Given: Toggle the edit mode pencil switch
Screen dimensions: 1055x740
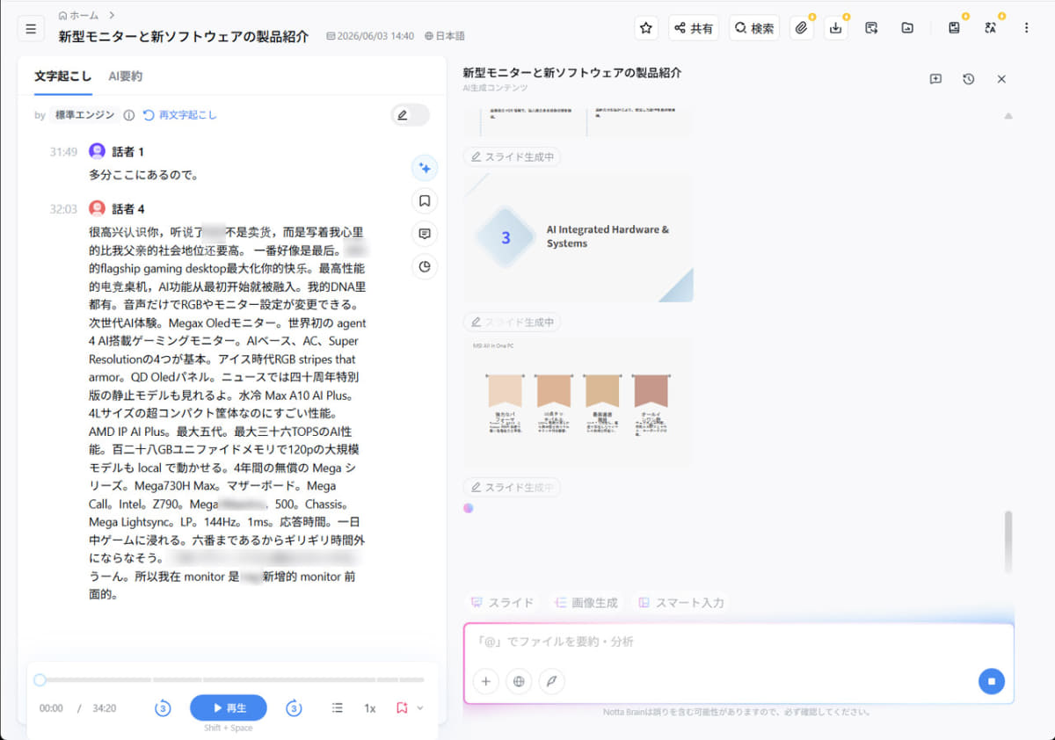Looking at the screenshot, I should pyautogui.click(x=410, y=115).
